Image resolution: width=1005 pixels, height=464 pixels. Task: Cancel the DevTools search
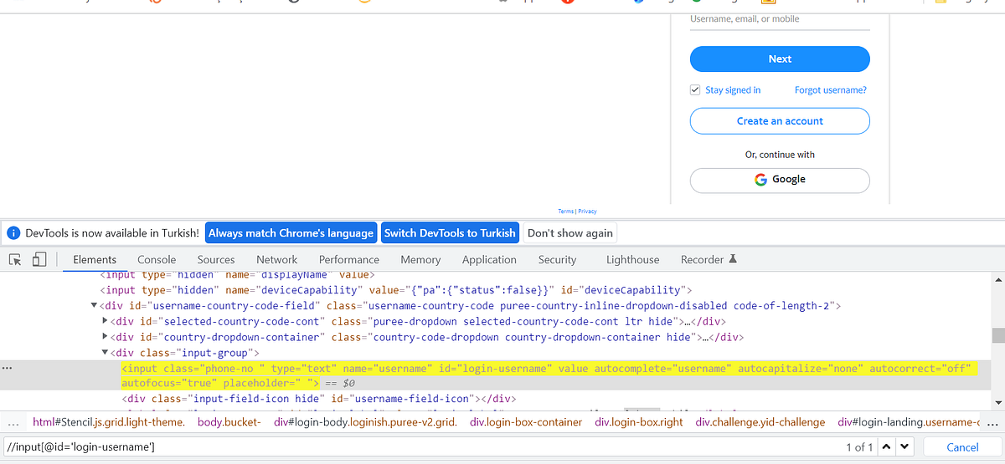point(962,447)
